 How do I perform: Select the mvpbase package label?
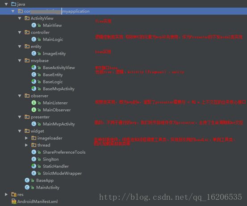[40, 61]
